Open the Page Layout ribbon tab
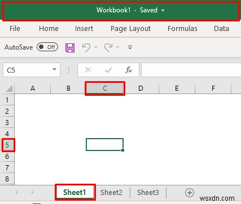This screenshot has width=241, height=204. (x=130, y=29)
